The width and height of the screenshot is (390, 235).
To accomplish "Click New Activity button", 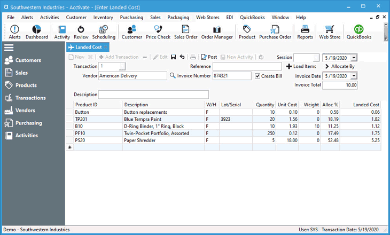I will point(237,57).
